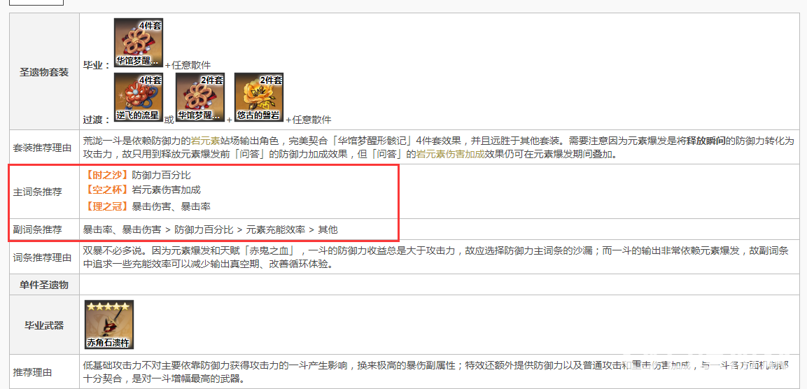The width and height of the screenshot is (807, 389).
Task: Select the 华馆梦醒 2件套 transition artifact icon
Action: [x=200, y=98]
